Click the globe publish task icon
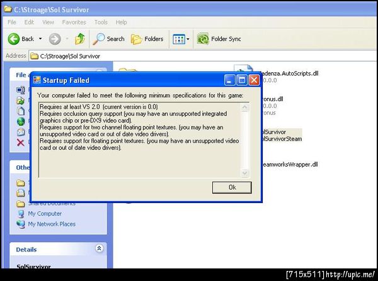This screenshot has height=281, width=378. (x=21, y=121)
